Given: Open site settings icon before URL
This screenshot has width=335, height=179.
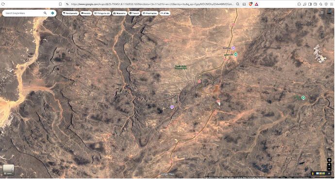Looking at the screenshot, I should click(x=67, y=4).
